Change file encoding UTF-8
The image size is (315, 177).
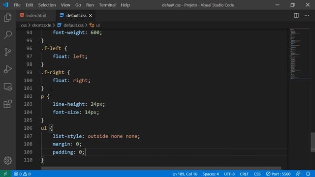(x=229, y=174)
